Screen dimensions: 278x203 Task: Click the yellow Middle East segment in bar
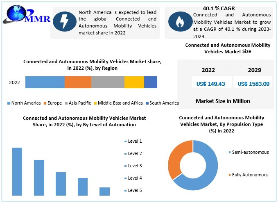(x=134, y=82)
